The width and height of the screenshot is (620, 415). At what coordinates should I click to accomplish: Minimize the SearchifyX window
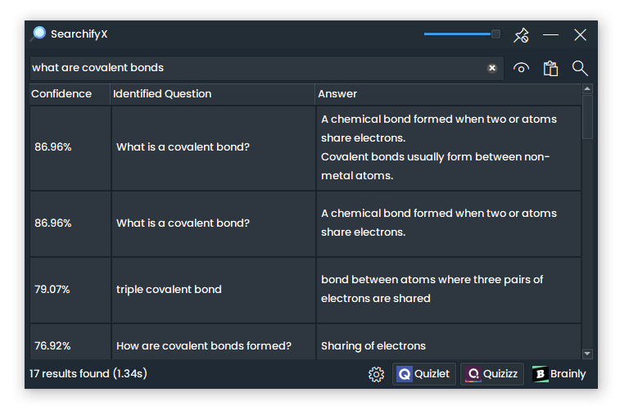550,35
